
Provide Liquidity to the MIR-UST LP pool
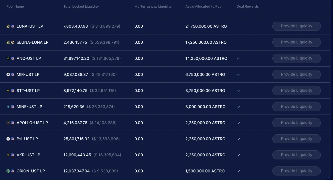tap(296, 74)
